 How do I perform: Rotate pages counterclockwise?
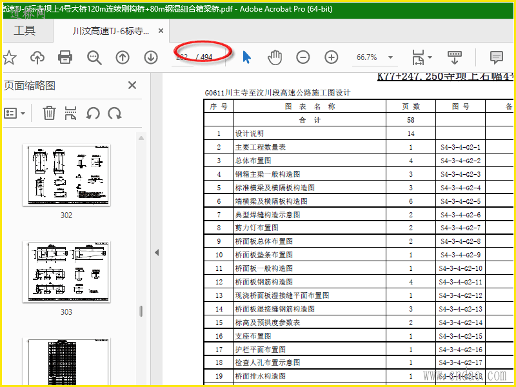pos(93,114)
